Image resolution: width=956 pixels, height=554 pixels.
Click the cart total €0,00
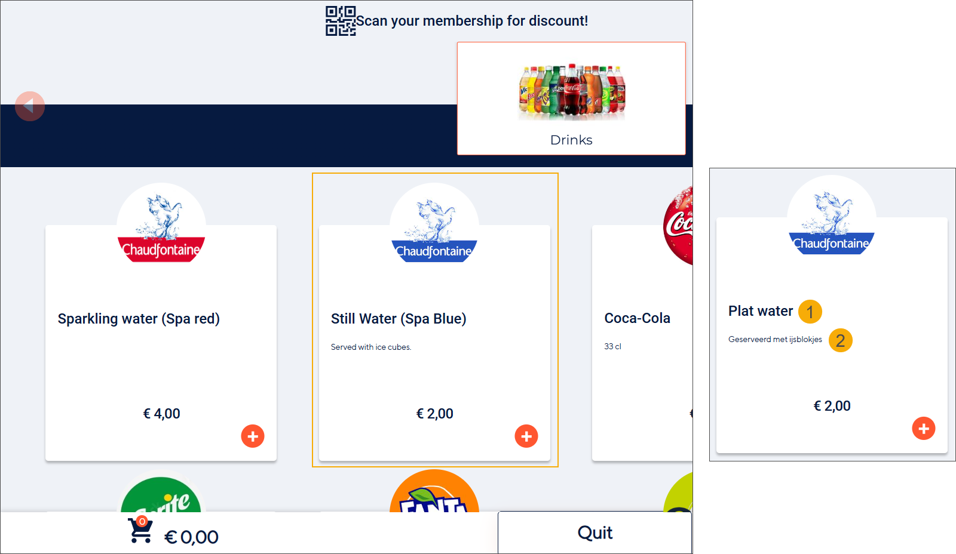191,537
